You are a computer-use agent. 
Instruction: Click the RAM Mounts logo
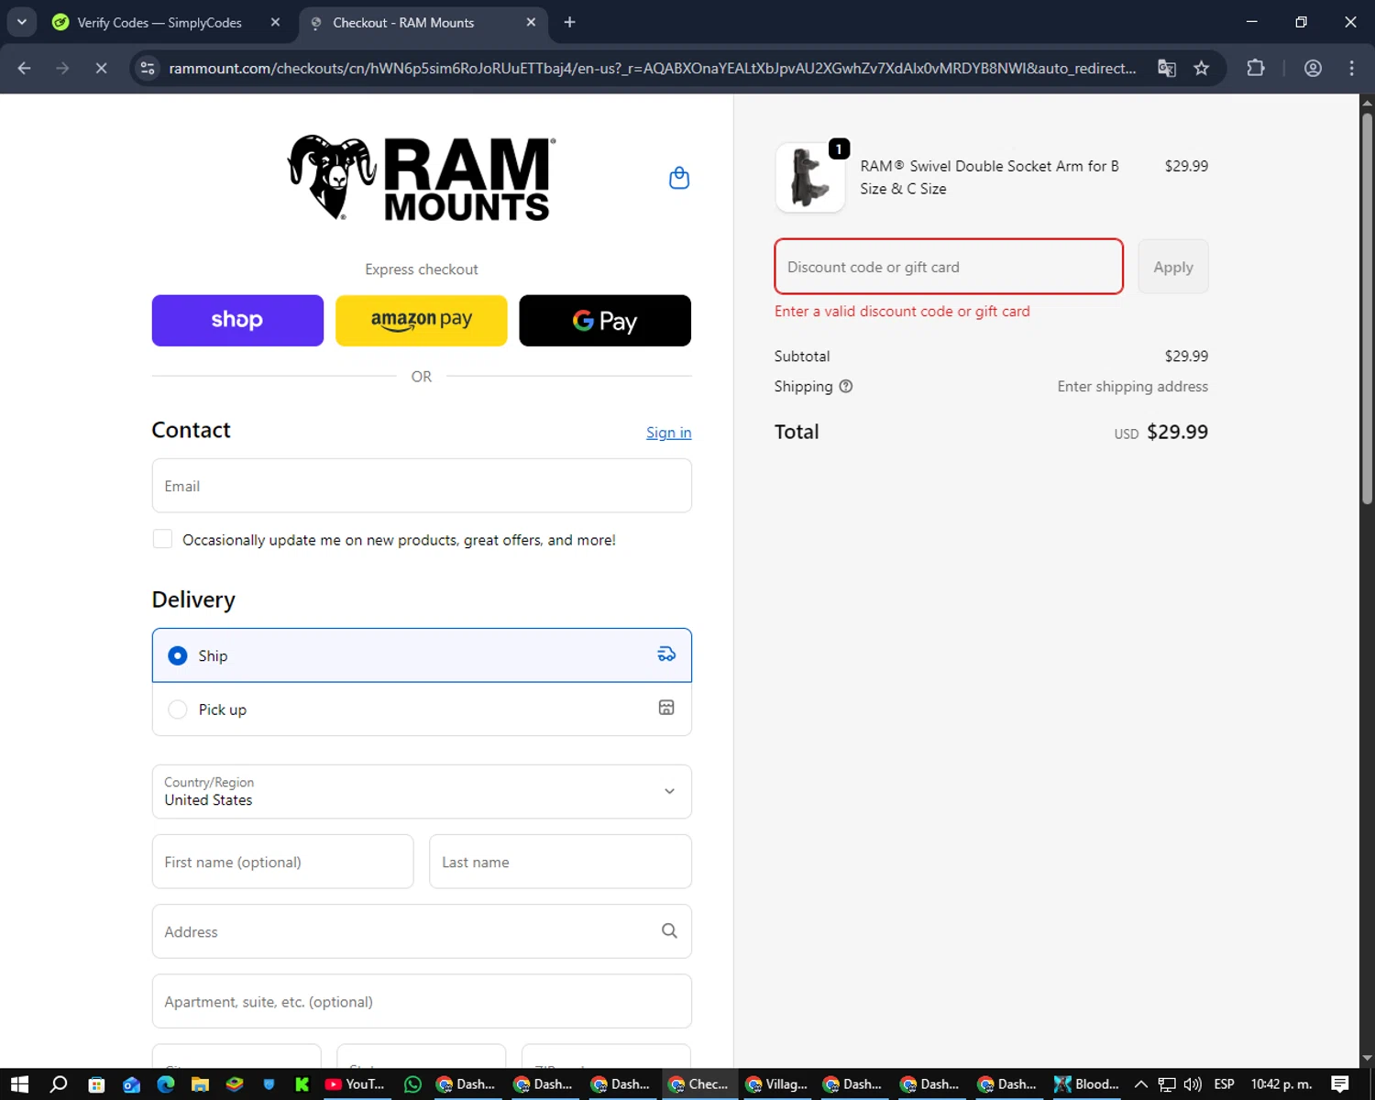click(422, 178)
